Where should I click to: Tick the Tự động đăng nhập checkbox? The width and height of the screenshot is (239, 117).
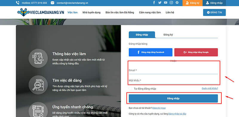pos(131,88)
